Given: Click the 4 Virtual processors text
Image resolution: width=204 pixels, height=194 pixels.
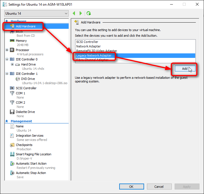Looking at the screenshot, I should (30, 54).
